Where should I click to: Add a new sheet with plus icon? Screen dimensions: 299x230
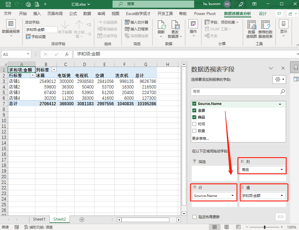pyautogui.click(x=82, y=219)
